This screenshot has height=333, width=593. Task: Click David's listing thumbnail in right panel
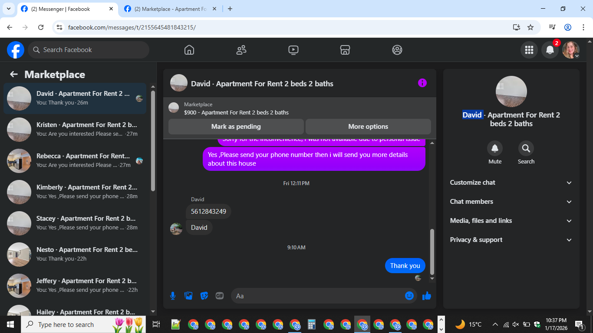coord(511,91)
